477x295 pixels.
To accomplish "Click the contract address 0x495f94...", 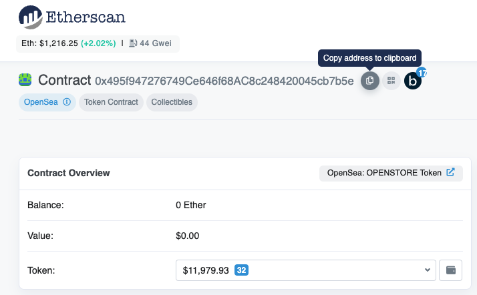I will click(x=224, y=81).
